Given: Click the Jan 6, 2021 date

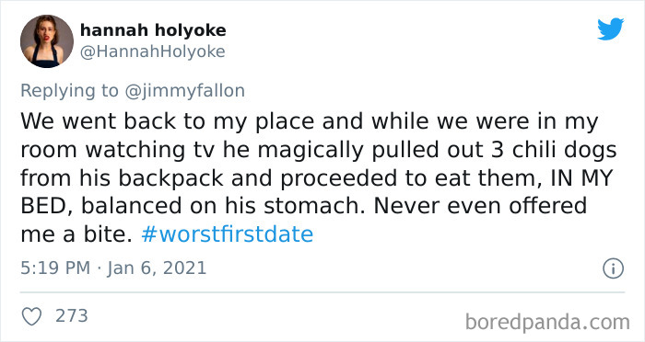Looking at the screenshot, I should [157, 268].
